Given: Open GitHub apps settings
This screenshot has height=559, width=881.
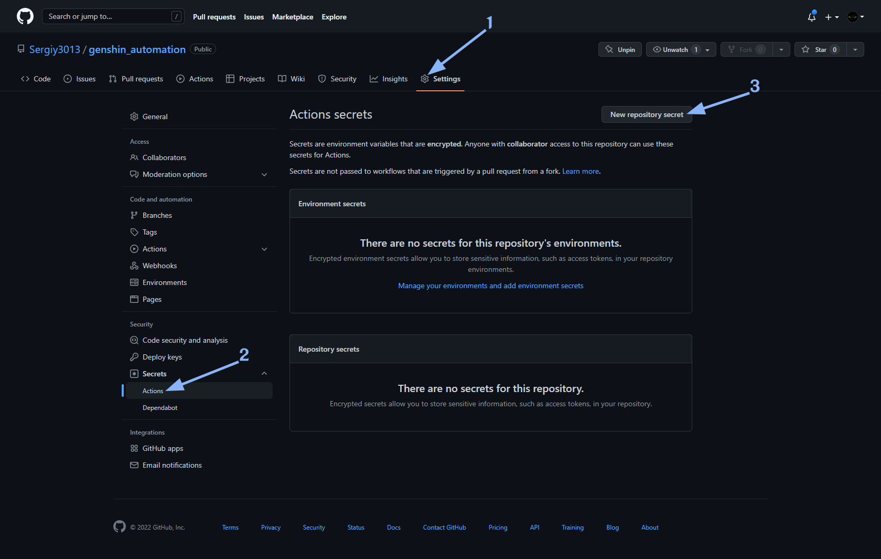Looking at the screenshot, I should [x=199, y=448].
